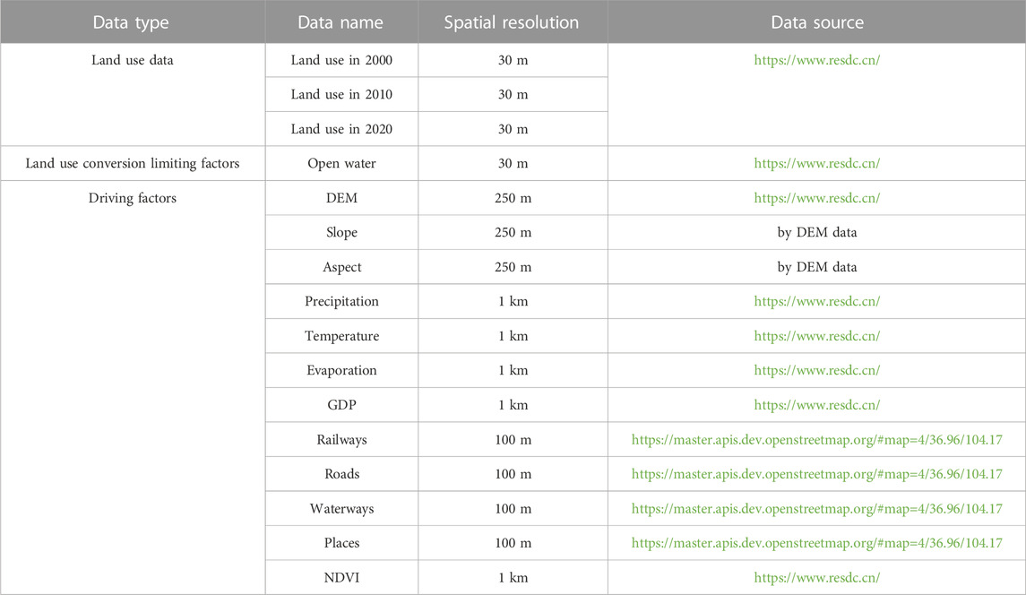Open the resdc.cn link in DEM row
This screenshot has width=1026, height=595.
pyautogui.click(x=816, y=198)
